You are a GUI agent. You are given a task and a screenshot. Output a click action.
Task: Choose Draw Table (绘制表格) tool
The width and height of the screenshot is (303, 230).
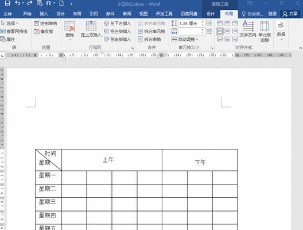pyautogui.click(x=45, y=24)
